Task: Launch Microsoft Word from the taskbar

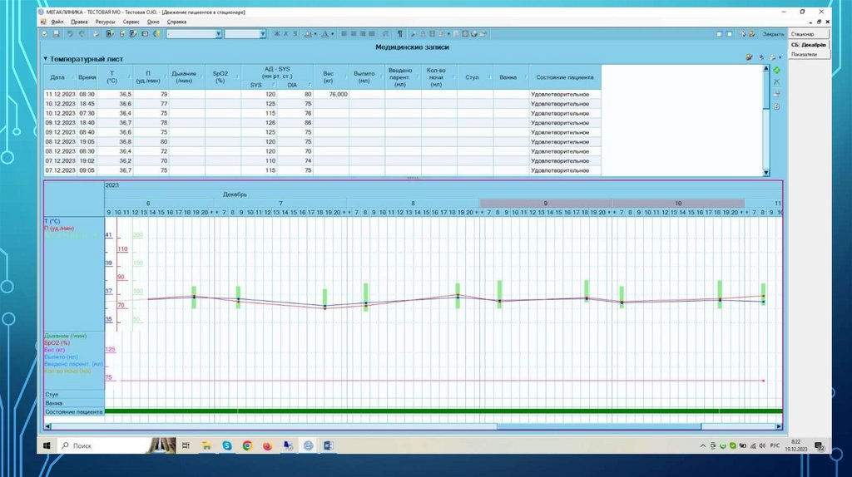Action: click(x=328, y=446)
